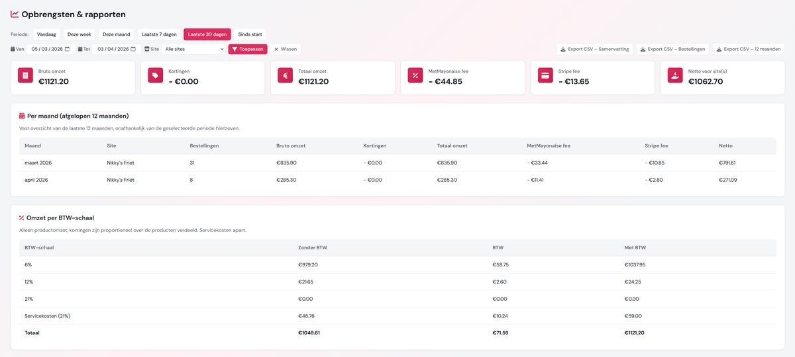Viewport: 795px width, 357px height.
Task: Export CSV – Samenvatting
Action: point(594,49)
